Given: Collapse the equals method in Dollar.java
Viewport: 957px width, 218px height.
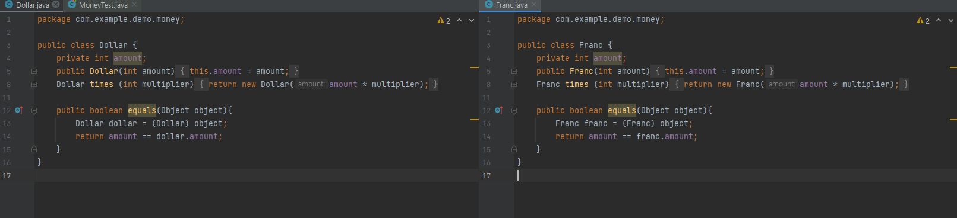Looking at the screenshot, I should pos(34,110).
